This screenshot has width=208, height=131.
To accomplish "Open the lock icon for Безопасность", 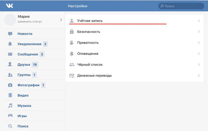I will (72, 31).
